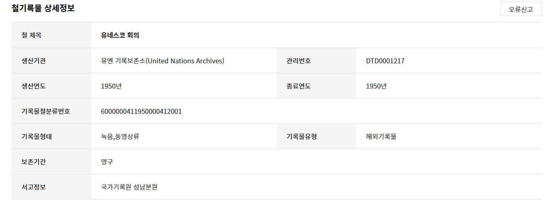Viewport: 550px width, 209px height.
Task: Click the 국가기록원 성남분원 storage info
Action: tap(129, 187)
